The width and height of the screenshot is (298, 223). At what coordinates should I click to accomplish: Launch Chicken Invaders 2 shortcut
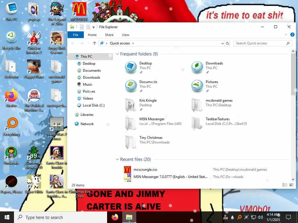pyautogui.click(x=34, y=43)
